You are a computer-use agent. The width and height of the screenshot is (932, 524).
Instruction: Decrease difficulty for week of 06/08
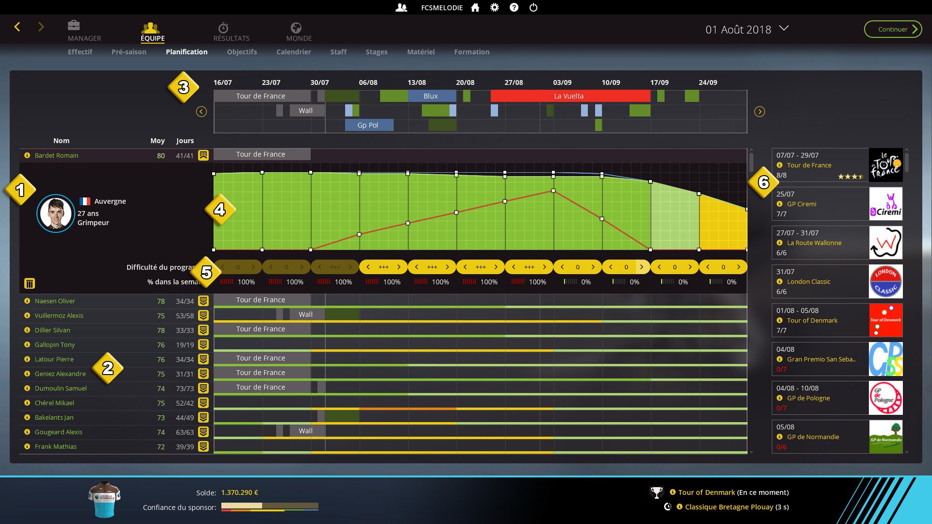click(x=368, y=267)
